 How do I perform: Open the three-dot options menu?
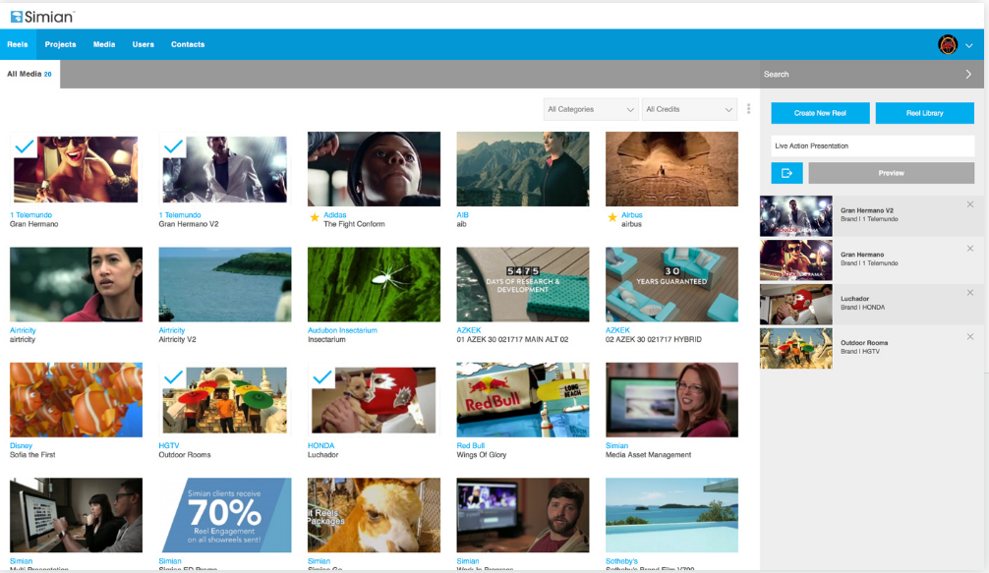[749, 109]
